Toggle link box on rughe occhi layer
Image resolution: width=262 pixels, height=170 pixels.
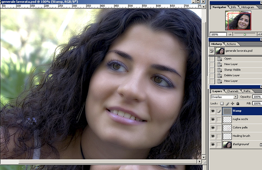[x=219, y=119]
